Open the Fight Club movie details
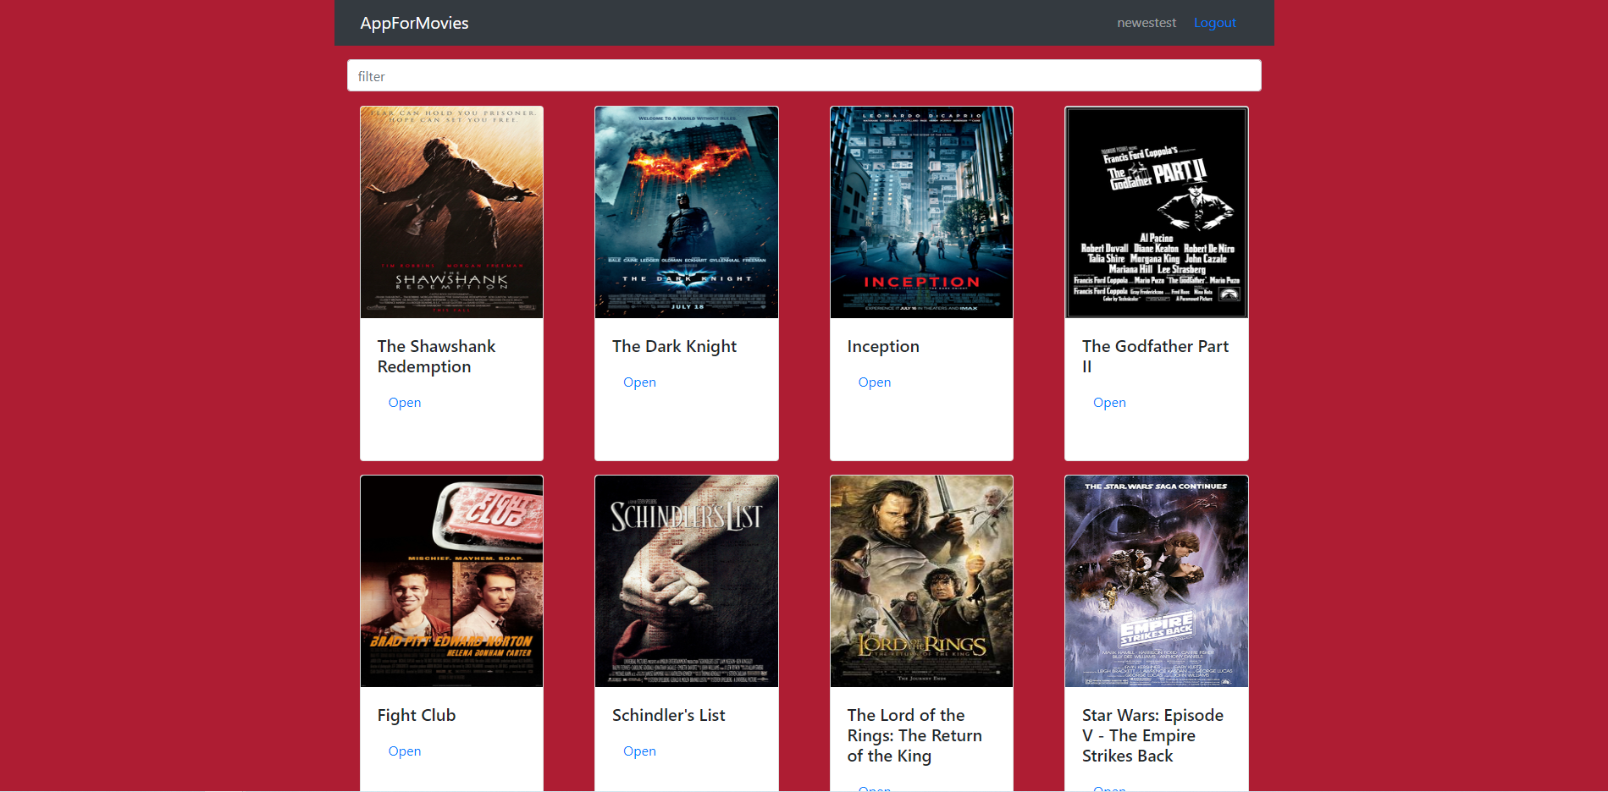 pyautogui.click(x=404, y=751)
